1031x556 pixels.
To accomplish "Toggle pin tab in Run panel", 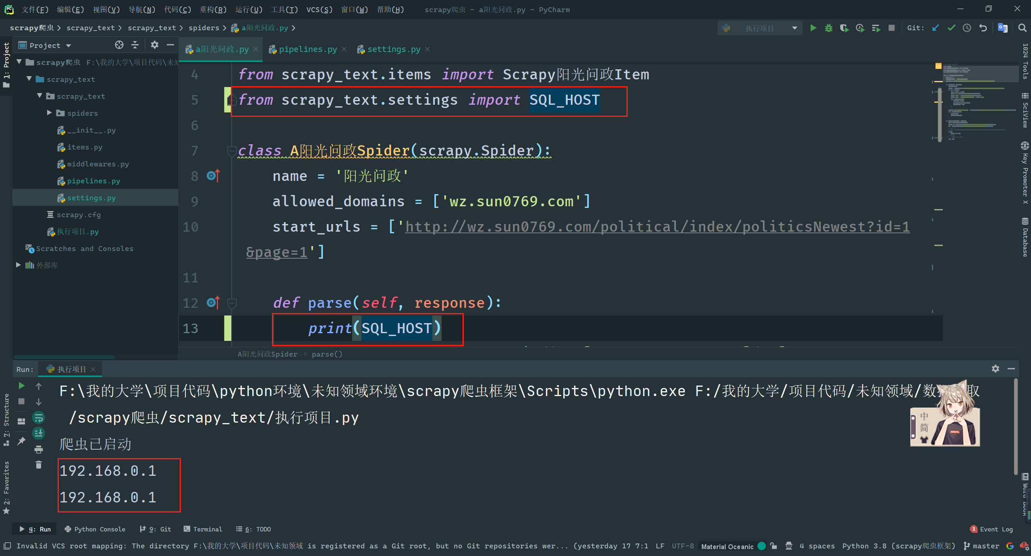I will [21, 441].
